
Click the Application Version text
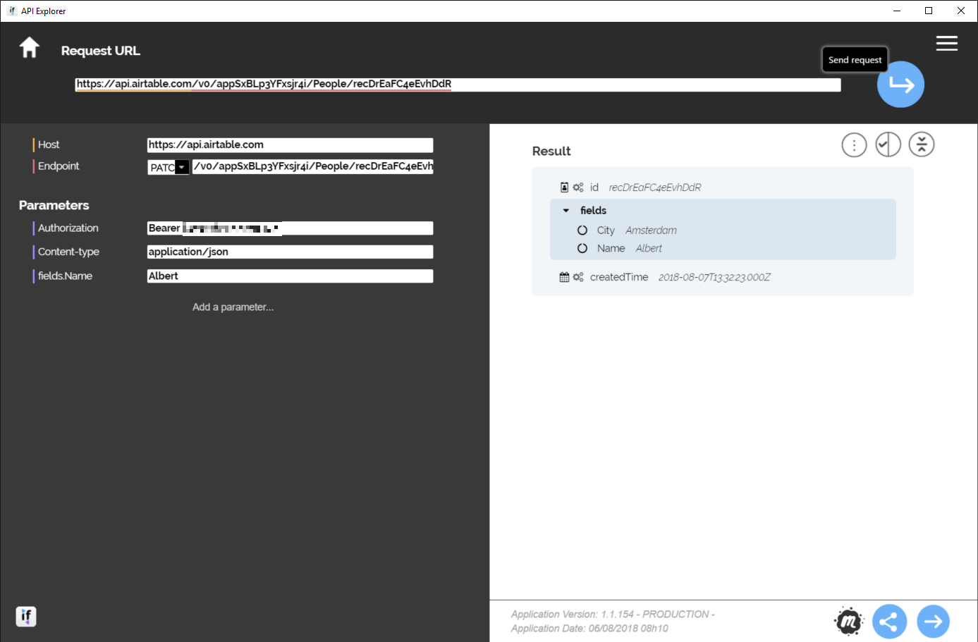point(613,615)
